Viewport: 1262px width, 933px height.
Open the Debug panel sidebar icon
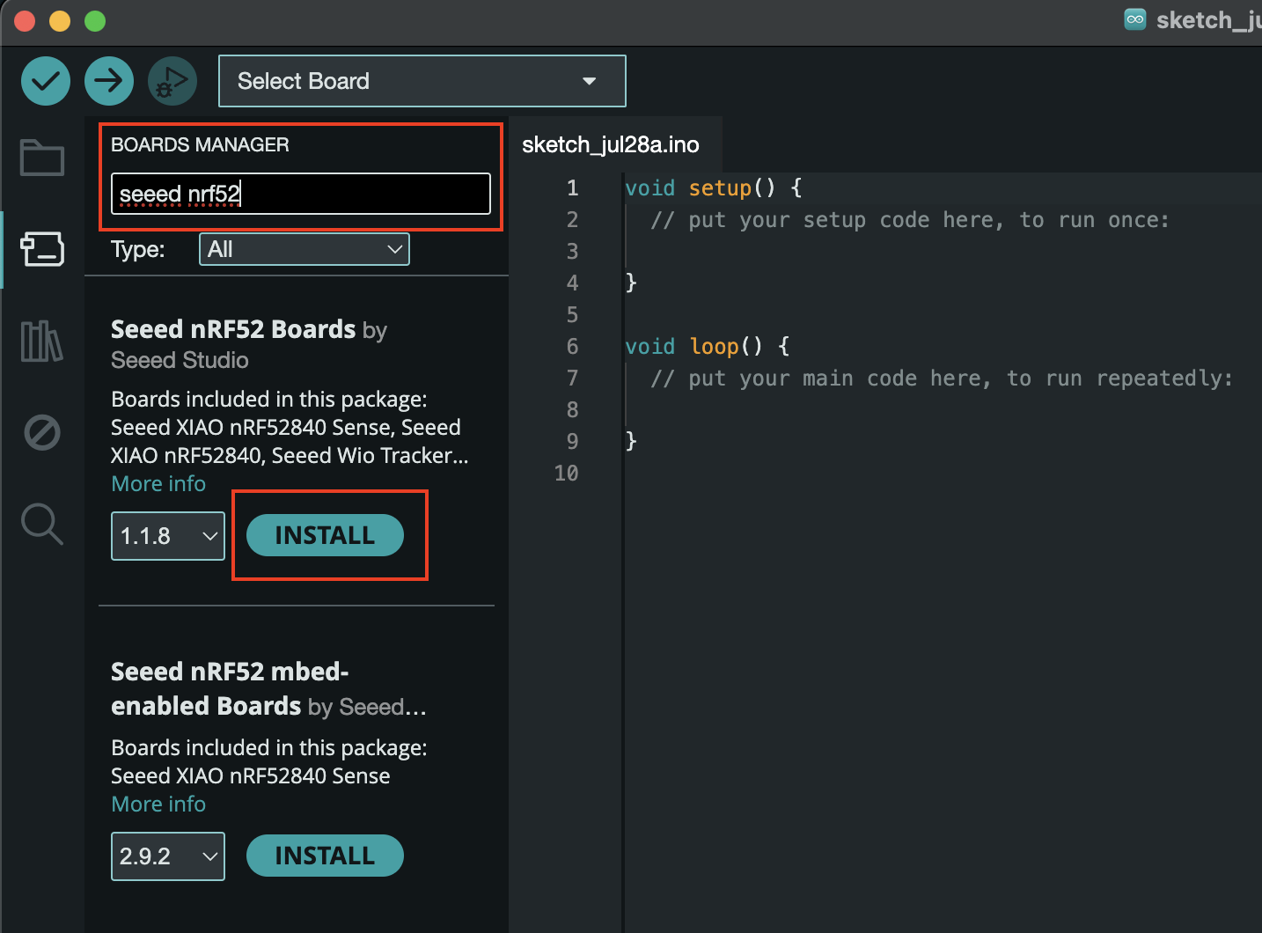click(42, 432)
